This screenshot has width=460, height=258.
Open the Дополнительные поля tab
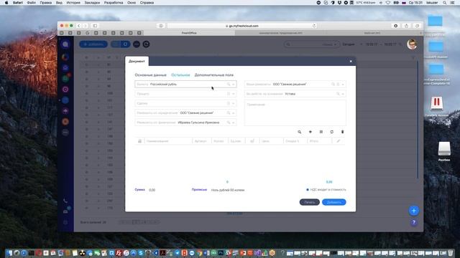[214, 75]
